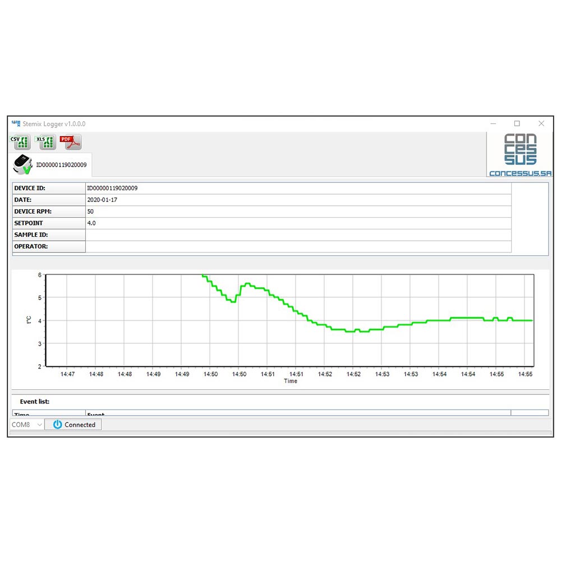This screenshot has height=561, width=561.
Task: Click the DATE field showing 2020-01-17
Action: click(x=102, y=200)
